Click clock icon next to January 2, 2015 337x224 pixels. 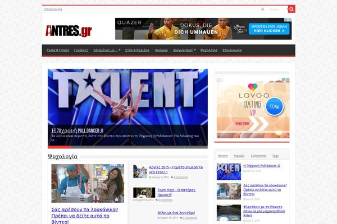(x=150, y=178)
